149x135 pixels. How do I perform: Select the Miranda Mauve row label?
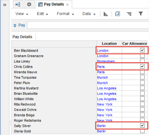[25, 72]
